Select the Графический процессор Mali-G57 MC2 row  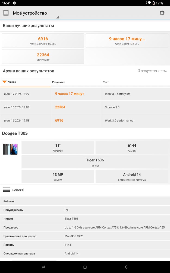point(85,236)
